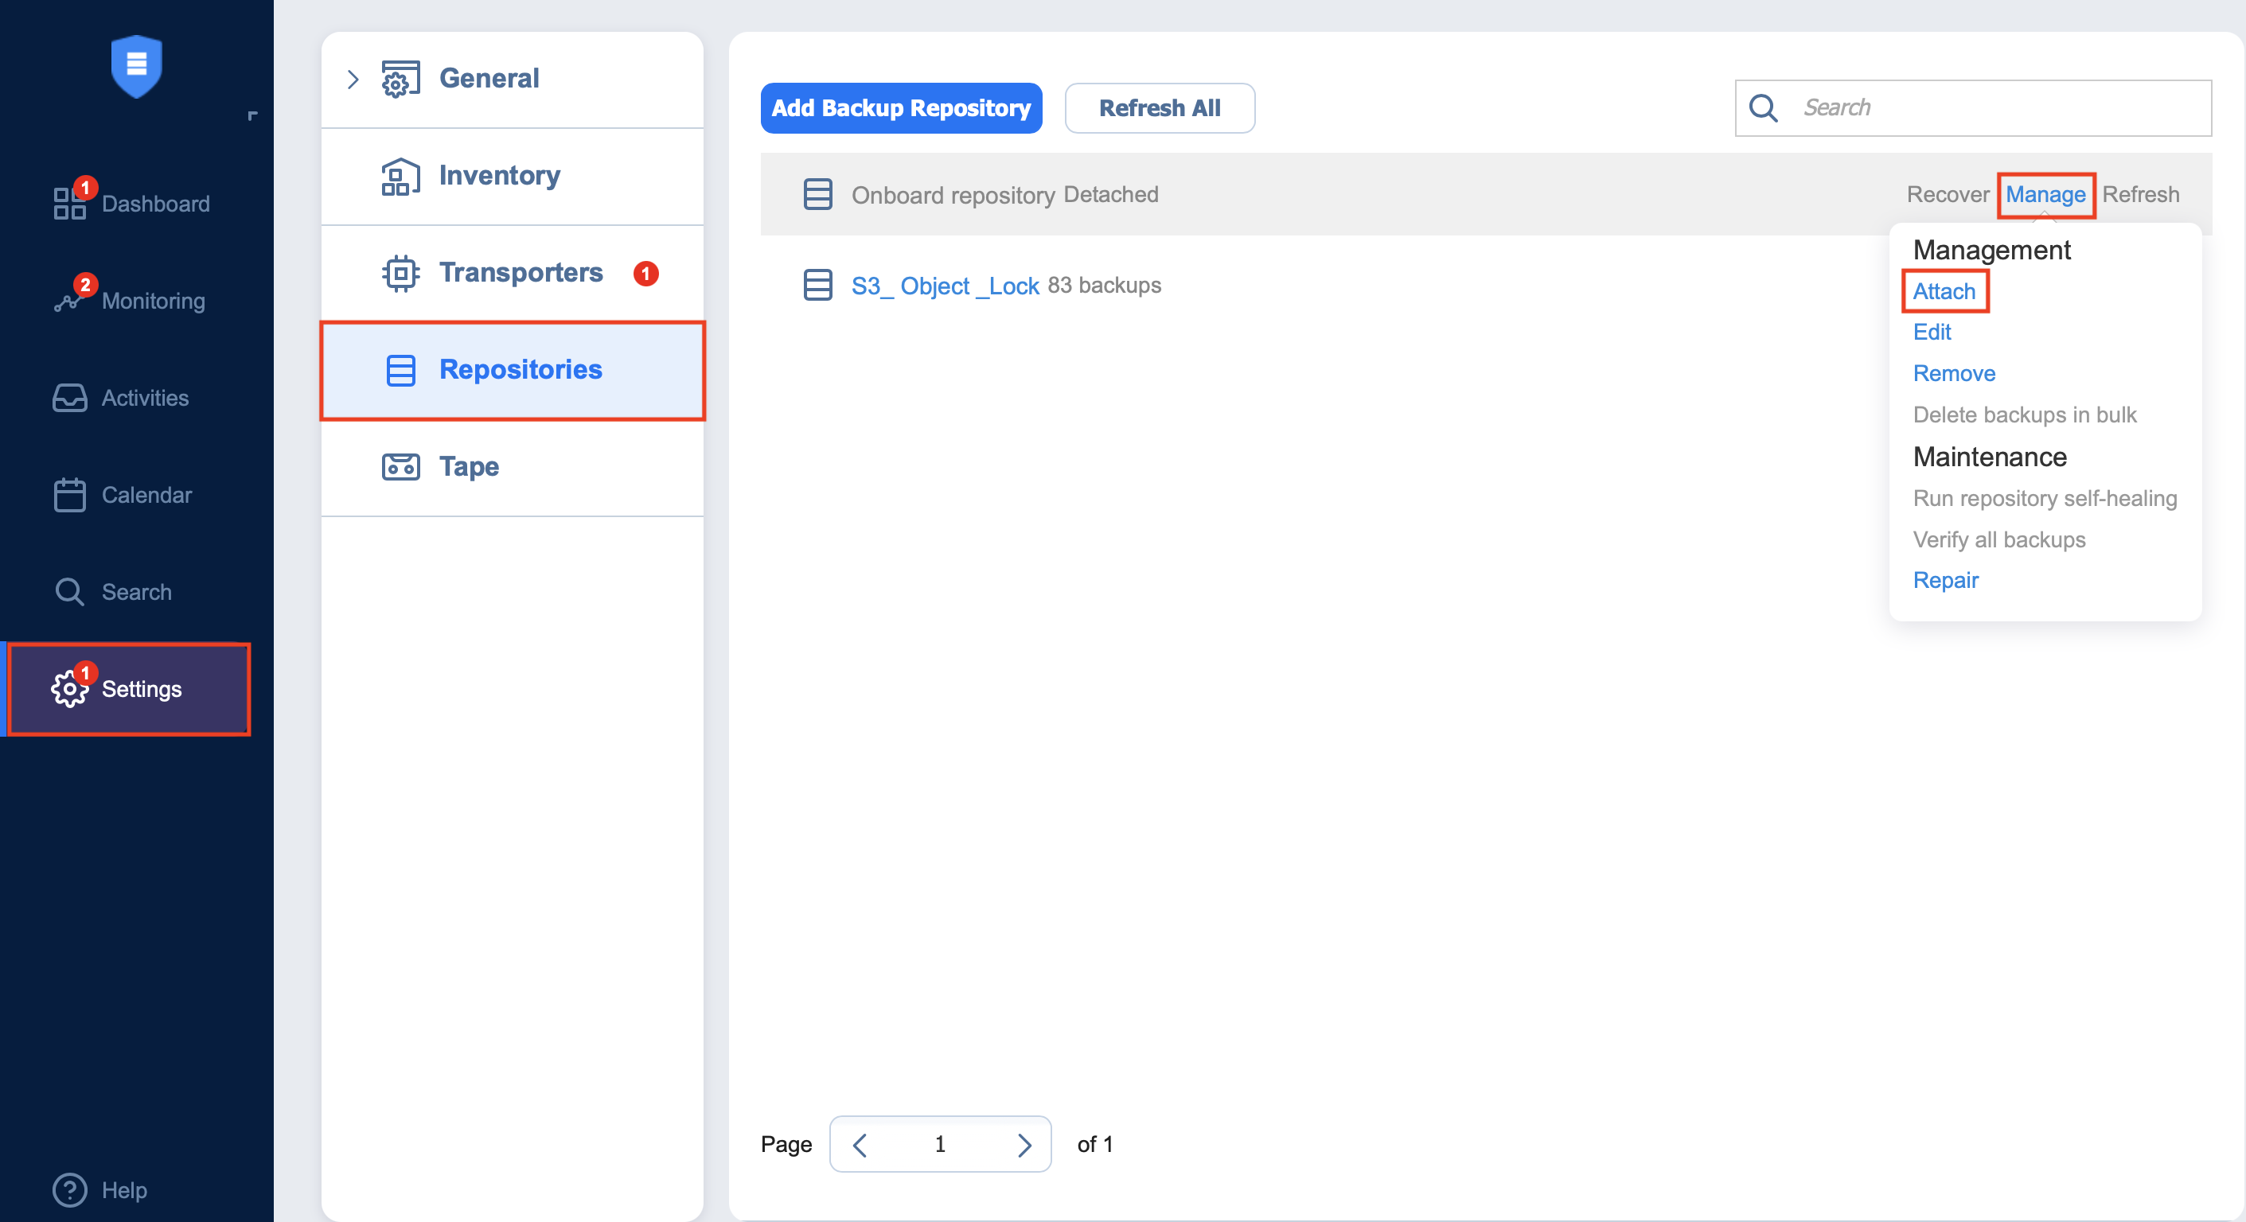Choose Run repository self-healing
This screenshot has width=2246, height=1222.
tap(2044, 499)
